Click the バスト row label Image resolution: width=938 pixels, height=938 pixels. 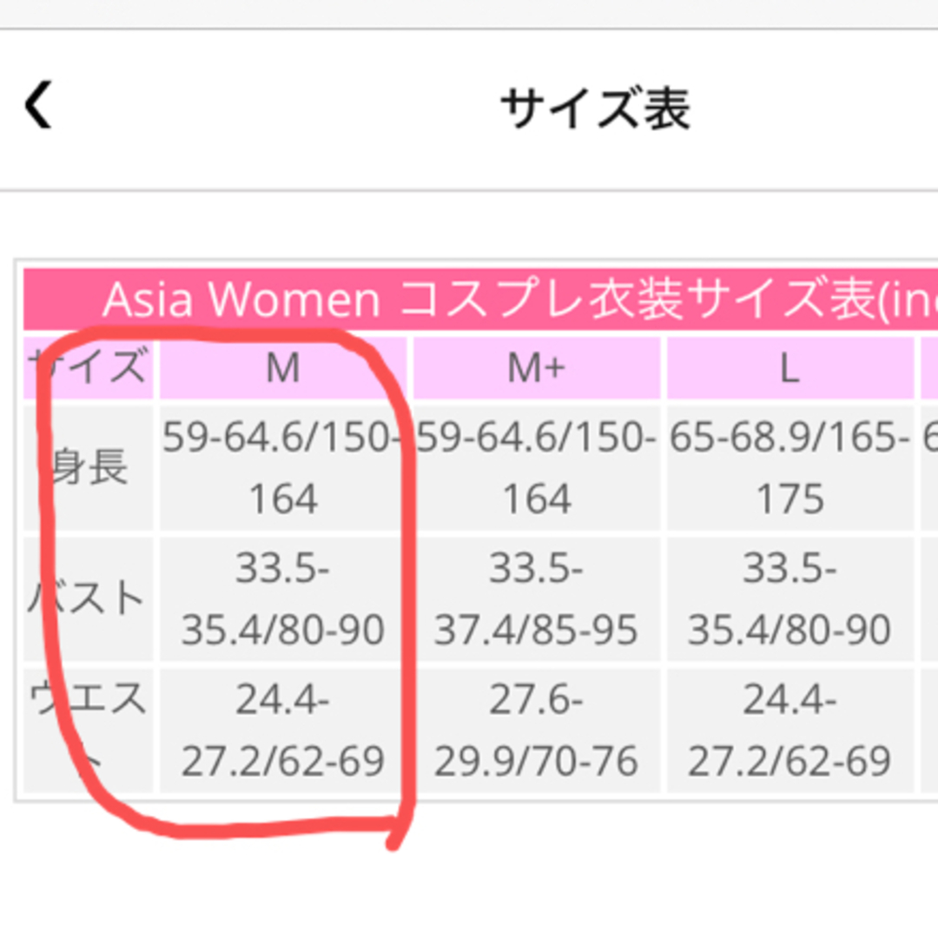[x=89, y=599]
